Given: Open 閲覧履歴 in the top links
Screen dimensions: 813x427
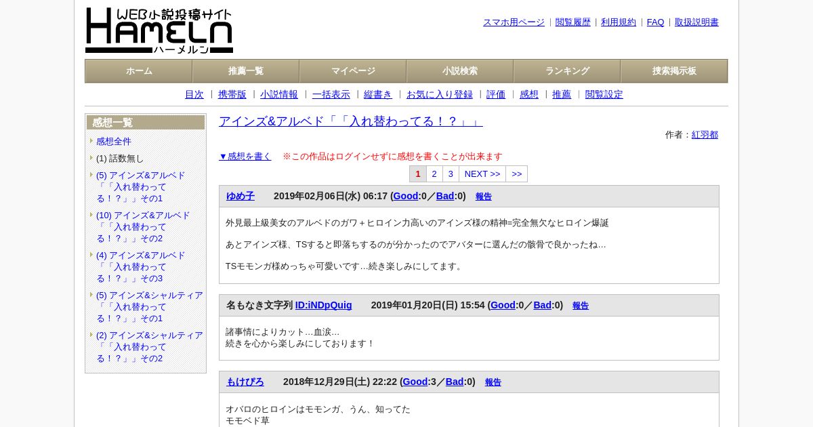Looking at the screenshot, I should click(x=573, y=22).
